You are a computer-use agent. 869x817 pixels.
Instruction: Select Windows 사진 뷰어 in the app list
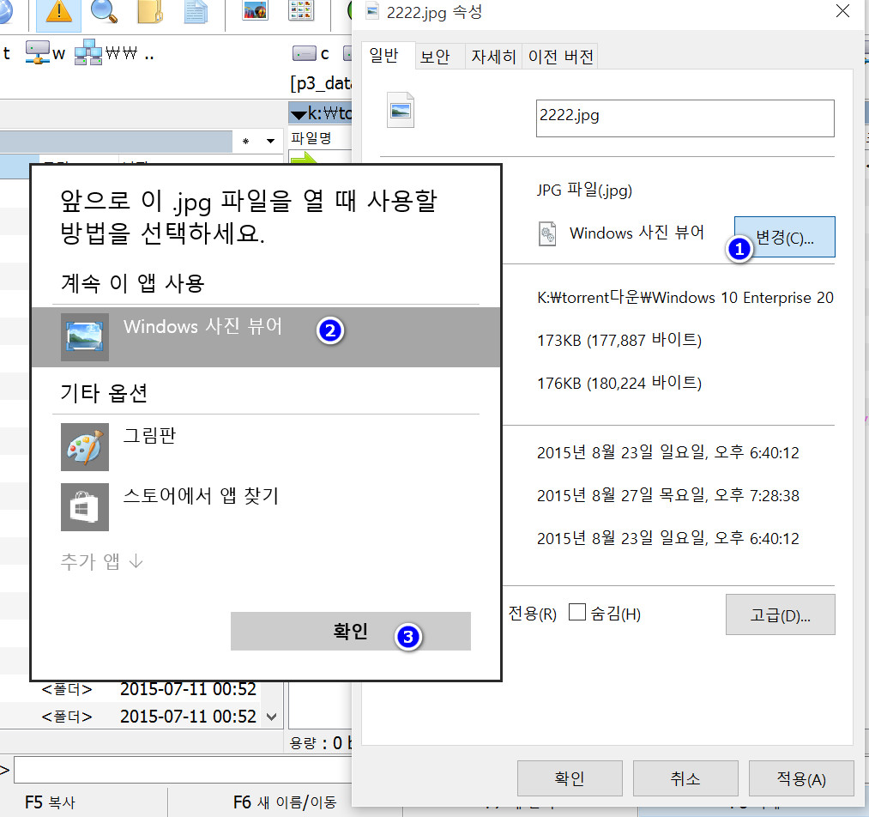pyautogui.click(x=266, y=337)
